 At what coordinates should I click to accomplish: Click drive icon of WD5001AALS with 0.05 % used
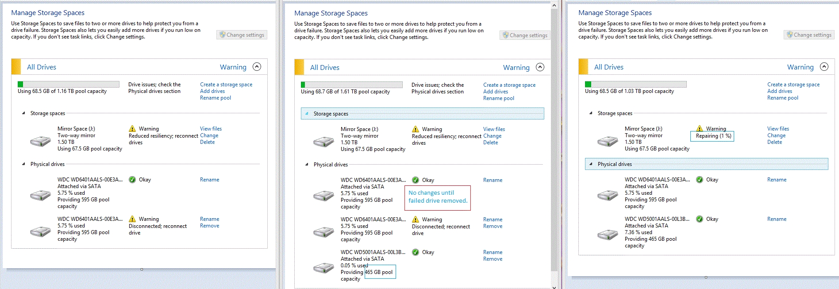323,268
